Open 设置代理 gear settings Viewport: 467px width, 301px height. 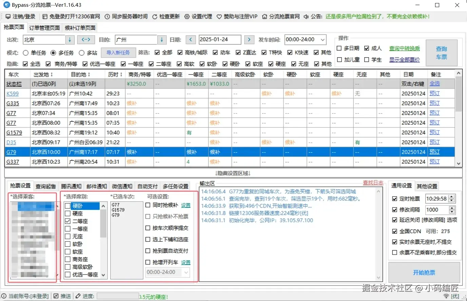point(187,17)
